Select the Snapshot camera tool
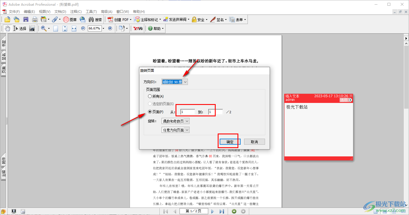 coord(32,29)
